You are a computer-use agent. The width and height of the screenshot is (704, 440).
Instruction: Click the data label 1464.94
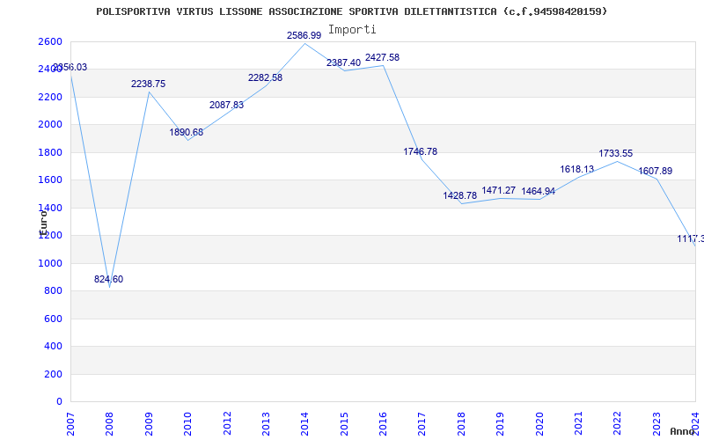[538, 191]
